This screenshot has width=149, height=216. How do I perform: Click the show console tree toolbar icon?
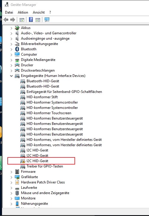22,20
